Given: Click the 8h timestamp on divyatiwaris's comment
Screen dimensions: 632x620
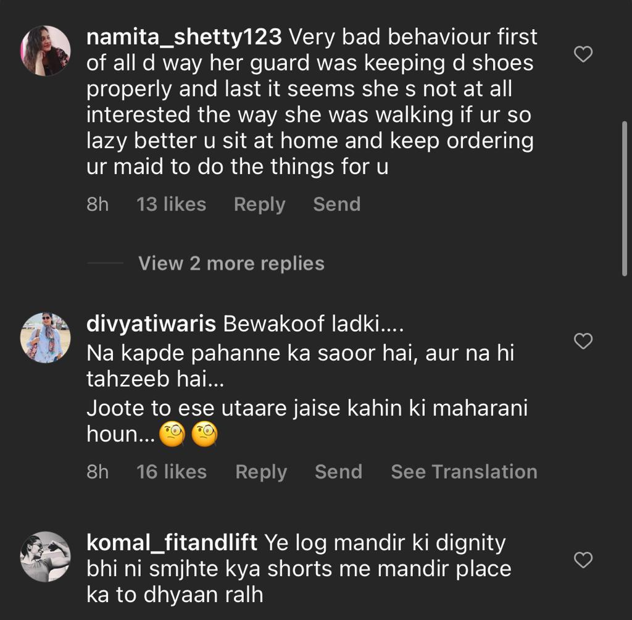Looking at the screenshot, I should click(98, 472).
